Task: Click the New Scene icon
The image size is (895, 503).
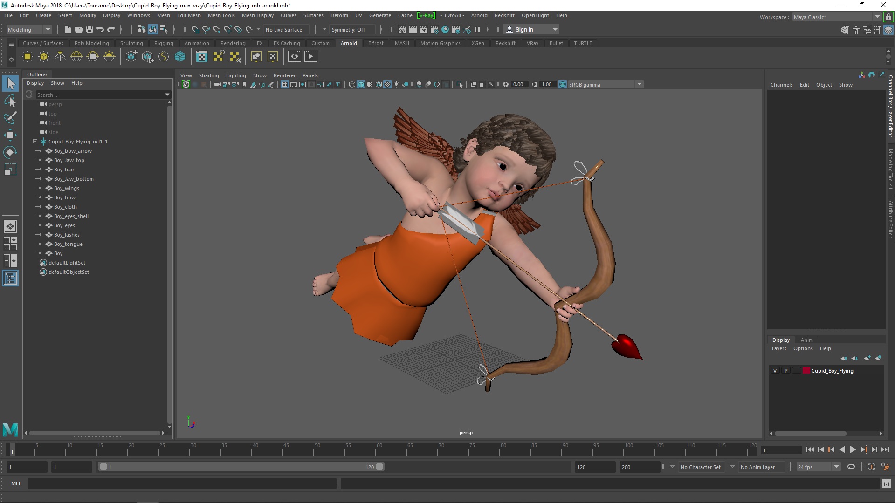Action: (x=68, y=29)
